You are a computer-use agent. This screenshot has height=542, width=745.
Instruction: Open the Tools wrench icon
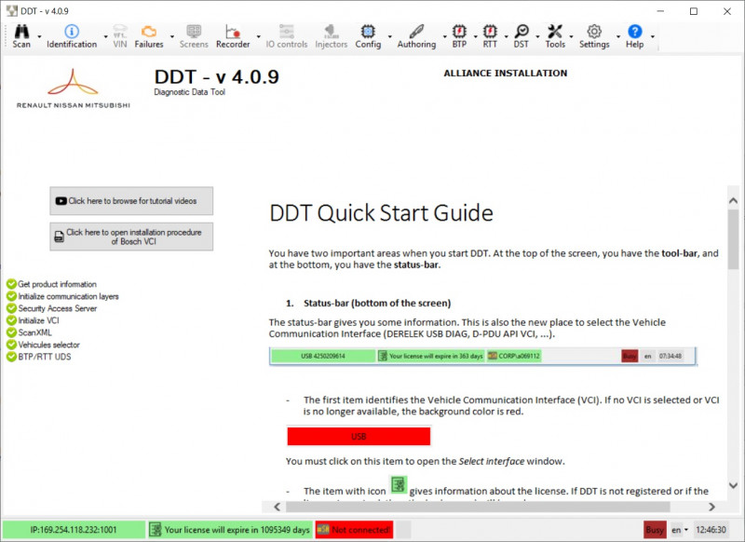click(x=555, y=36)
